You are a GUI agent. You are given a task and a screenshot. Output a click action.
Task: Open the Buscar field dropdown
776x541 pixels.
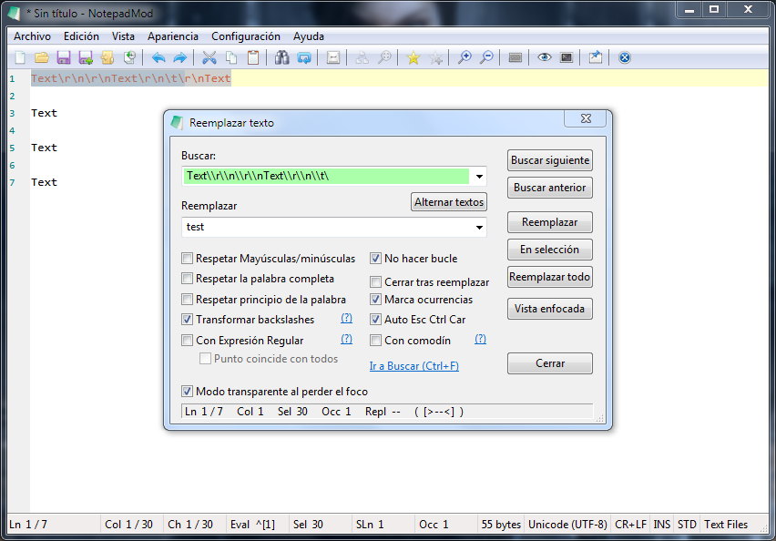(x=478, y=177)
